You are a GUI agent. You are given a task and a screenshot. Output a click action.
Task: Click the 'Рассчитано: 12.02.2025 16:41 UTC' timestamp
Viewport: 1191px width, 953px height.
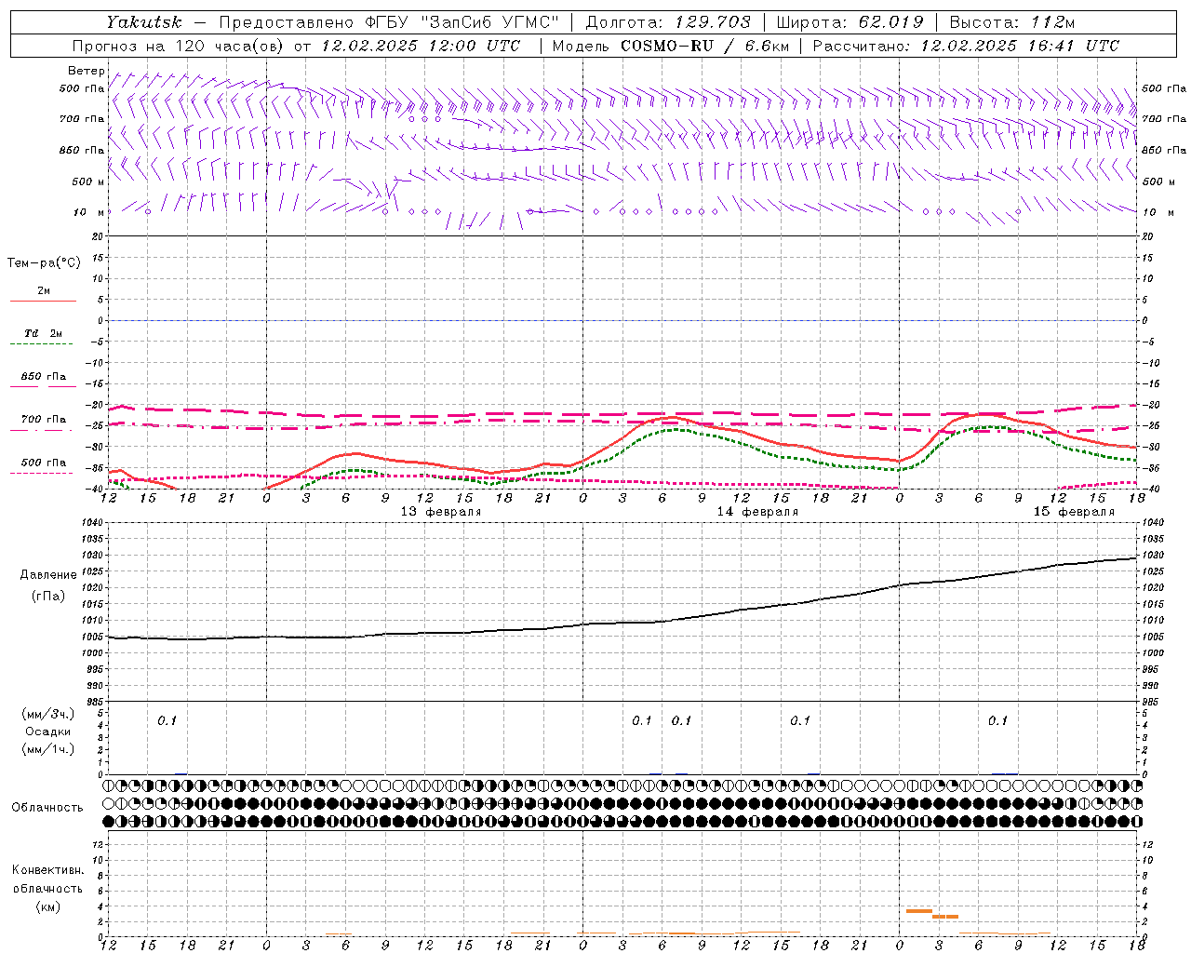click(x=966, y=46)
